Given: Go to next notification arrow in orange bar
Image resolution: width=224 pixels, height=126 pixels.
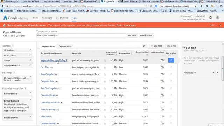Looking at the screenshot, I should [220, 25].
